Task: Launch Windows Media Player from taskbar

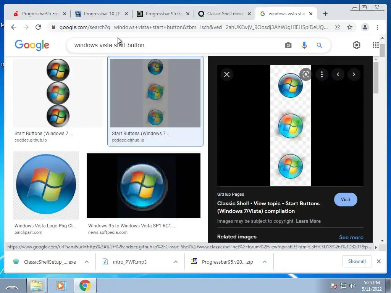Action: pyautogui.click(x=60, y=285)
